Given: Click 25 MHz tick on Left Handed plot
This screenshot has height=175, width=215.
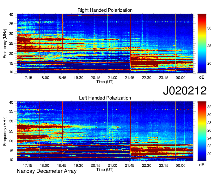Looking at the screenshot, I should click(11, 131).
